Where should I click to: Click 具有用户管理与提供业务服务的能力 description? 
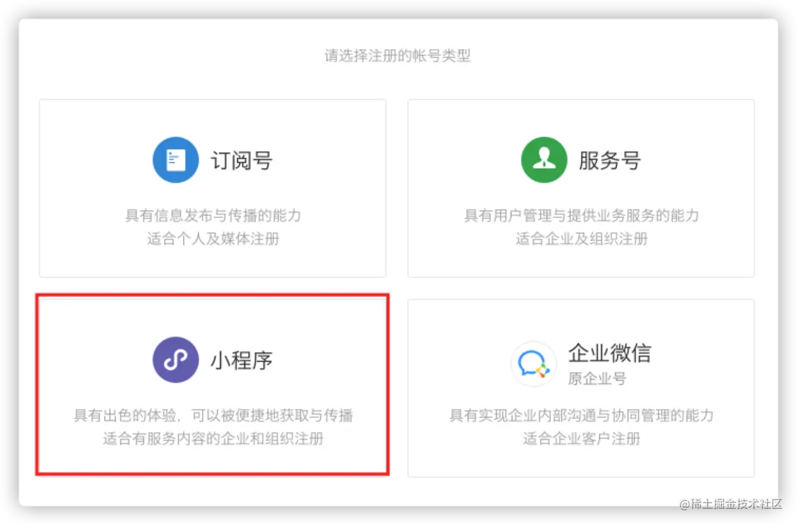pyautogui.click(x=581, y=215)
